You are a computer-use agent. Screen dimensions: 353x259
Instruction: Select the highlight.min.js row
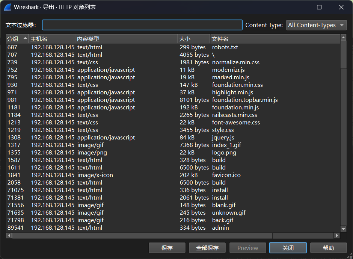[x=173, y=92]
